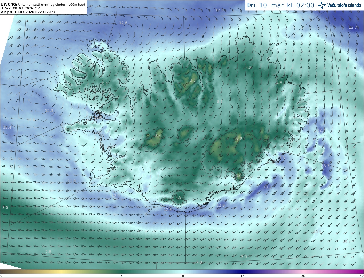This screenshot has width=364, height=278.
Task: Click the 8.1 value label
Action: point(220,102)
